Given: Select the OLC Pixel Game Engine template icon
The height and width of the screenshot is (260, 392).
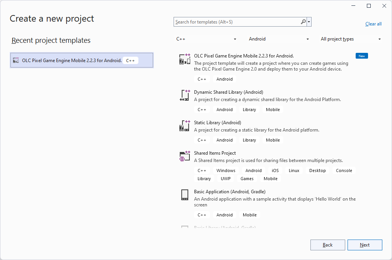Looking at the screenshot, I should click(184, 59).
